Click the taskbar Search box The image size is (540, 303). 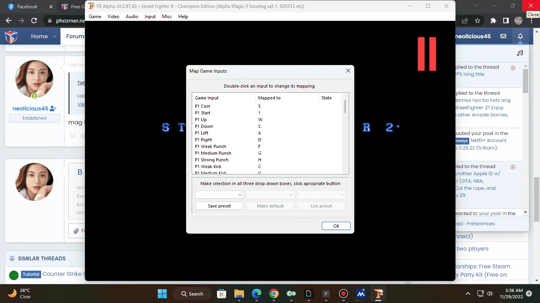192,294
